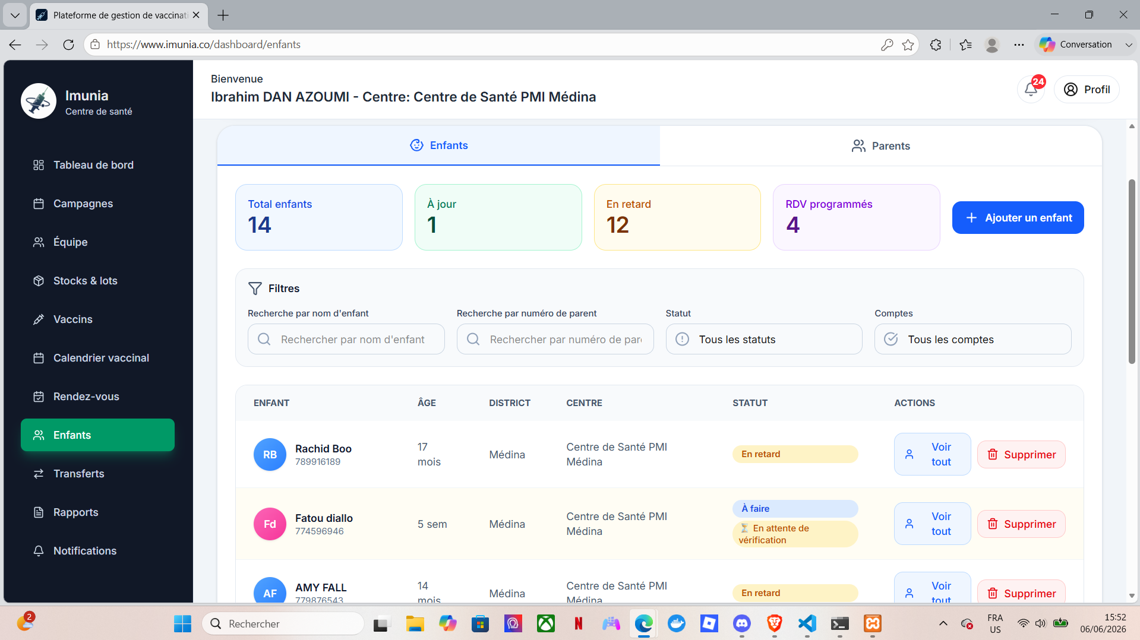Open Brave browser from taskbar

click(x=774, y=623)
